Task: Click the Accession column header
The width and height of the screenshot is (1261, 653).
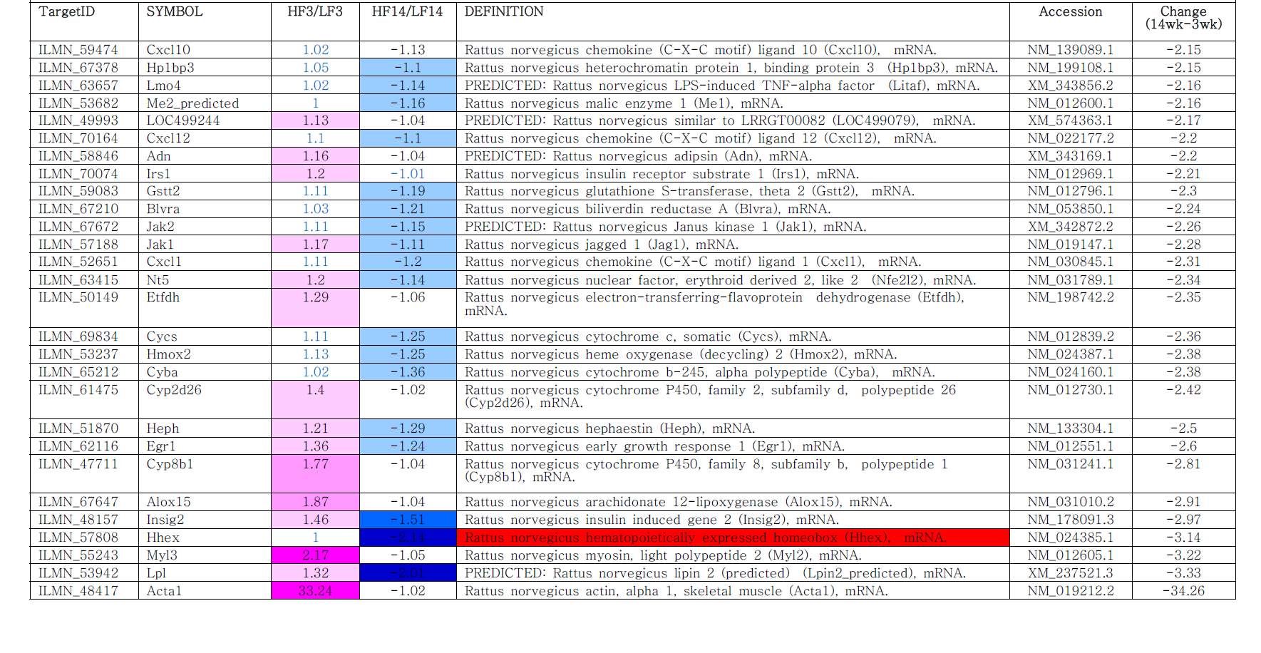Action: [1071, 21]
